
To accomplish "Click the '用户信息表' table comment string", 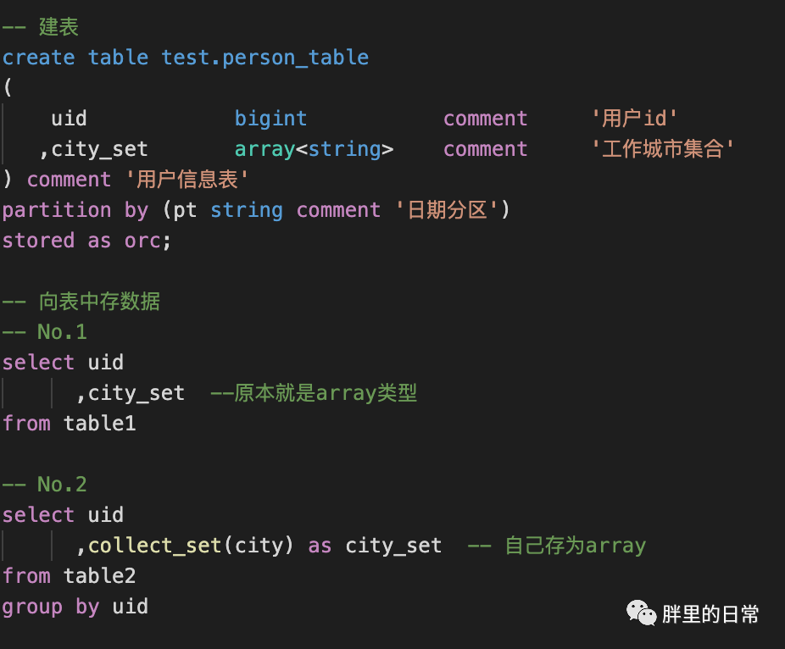I will click(187, 179).
